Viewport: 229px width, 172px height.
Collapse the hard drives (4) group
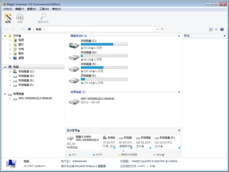coord(179,36)
